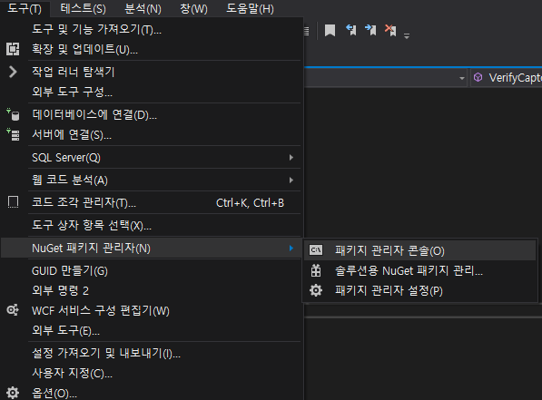Toggle bookmark on current line
The height and width of the screenshot is (400, 542).
coord(330,31)
